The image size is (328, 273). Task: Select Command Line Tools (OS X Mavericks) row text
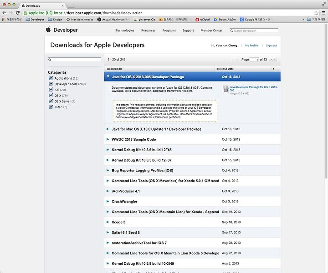point(165,181)
